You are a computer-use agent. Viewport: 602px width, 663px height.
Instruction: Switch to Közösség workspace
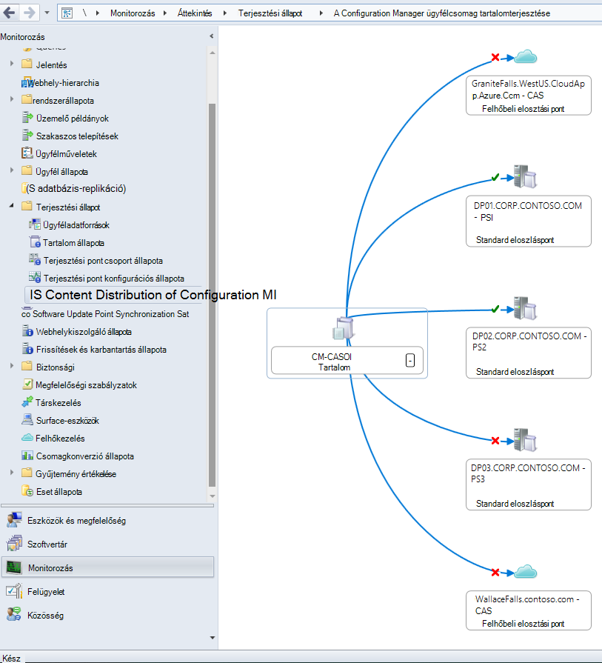point(108,616)
